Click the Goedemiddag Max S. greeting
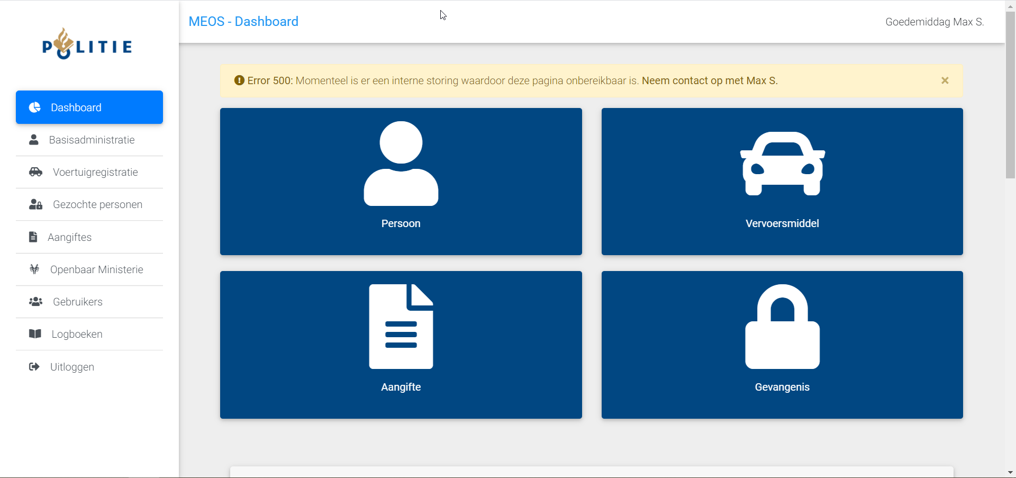This screenshot has height=478, width=1016. coord(934,22)
